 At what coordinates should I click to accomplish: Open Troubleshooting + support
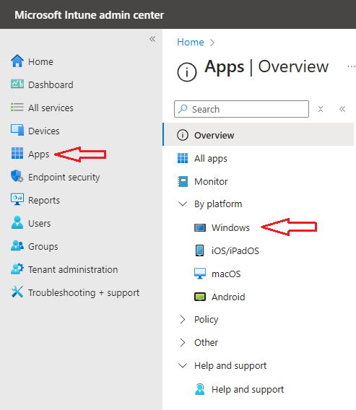pos(84,293)
